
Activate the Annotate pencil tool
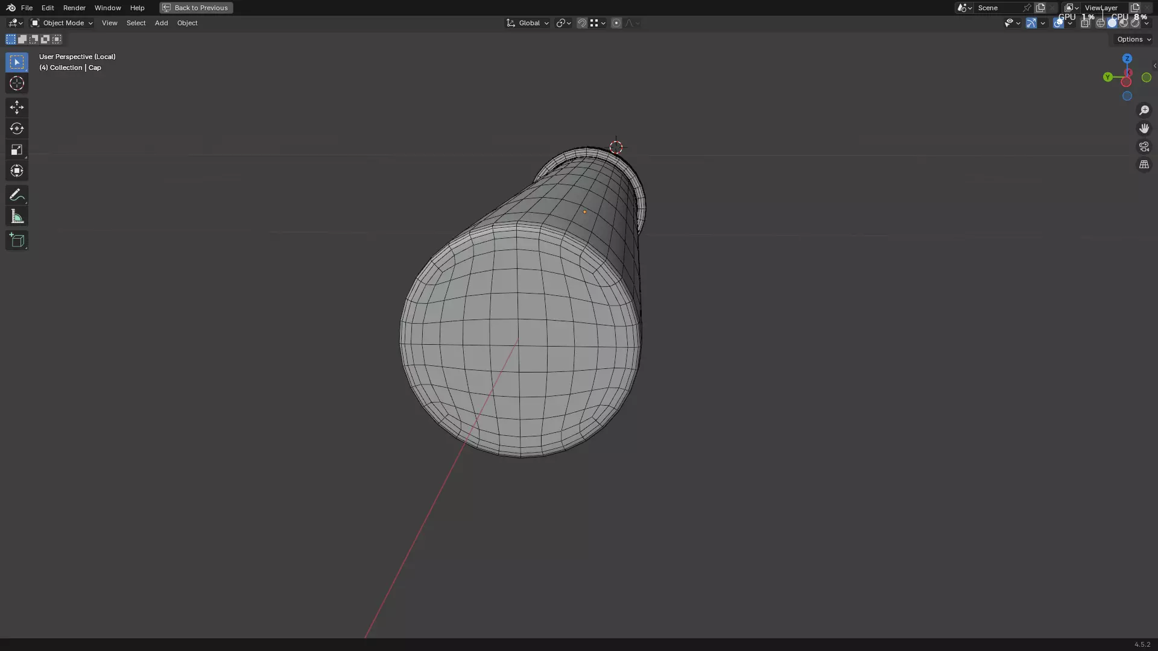[17, 195]
